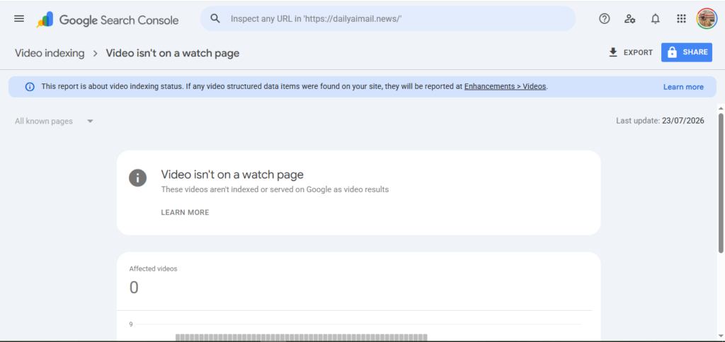Open the main hamburger menu
The height and width of the screenshot is (342, 725).
tap(19, 18)
